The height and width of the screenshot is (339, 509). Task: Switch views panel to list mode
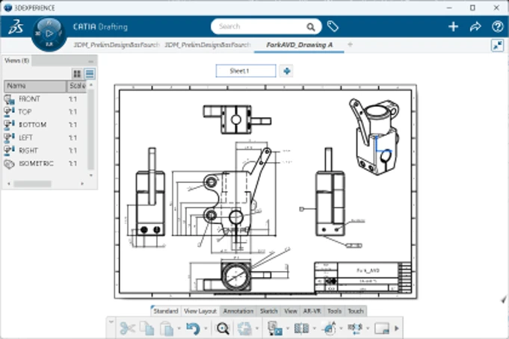90,74
